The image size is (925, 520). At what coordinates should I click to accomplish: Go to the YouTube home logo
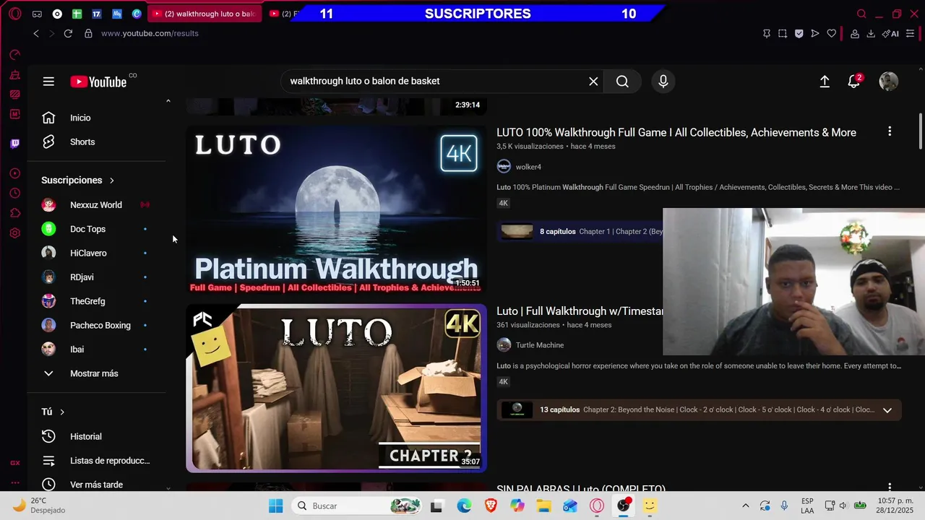coord(98,82)
